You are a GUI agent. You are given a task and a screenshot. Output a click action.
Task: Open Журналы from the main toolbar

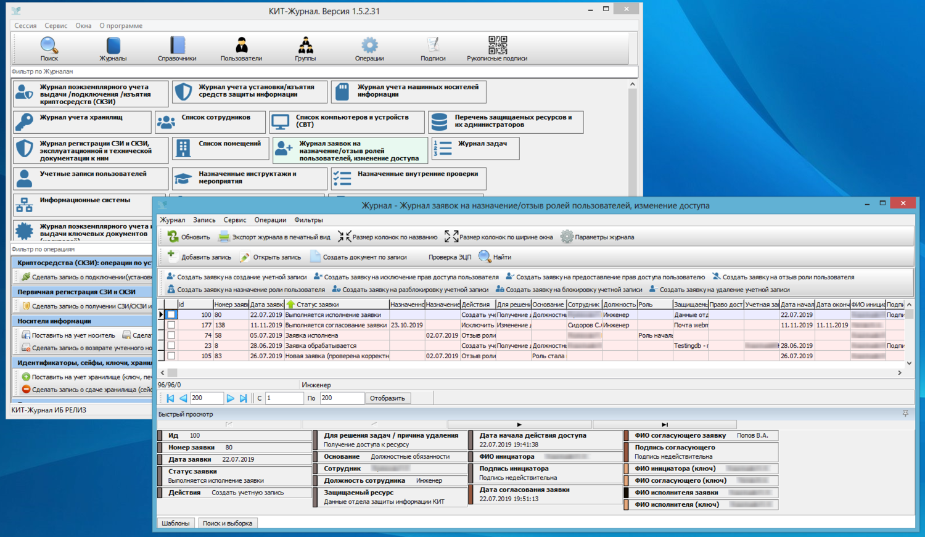pos(113,49)
